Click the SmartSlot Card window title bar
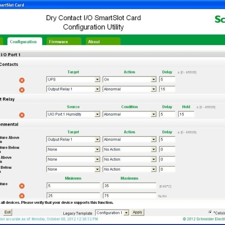The width and height of the screenshot is (225, 225). tap(112, 5)
